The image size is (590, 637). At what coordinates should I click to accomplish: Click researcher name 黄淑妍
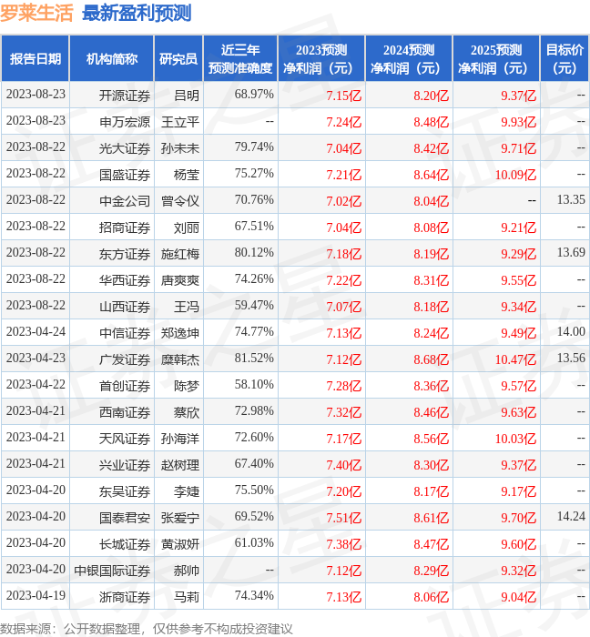coord(180,544)
